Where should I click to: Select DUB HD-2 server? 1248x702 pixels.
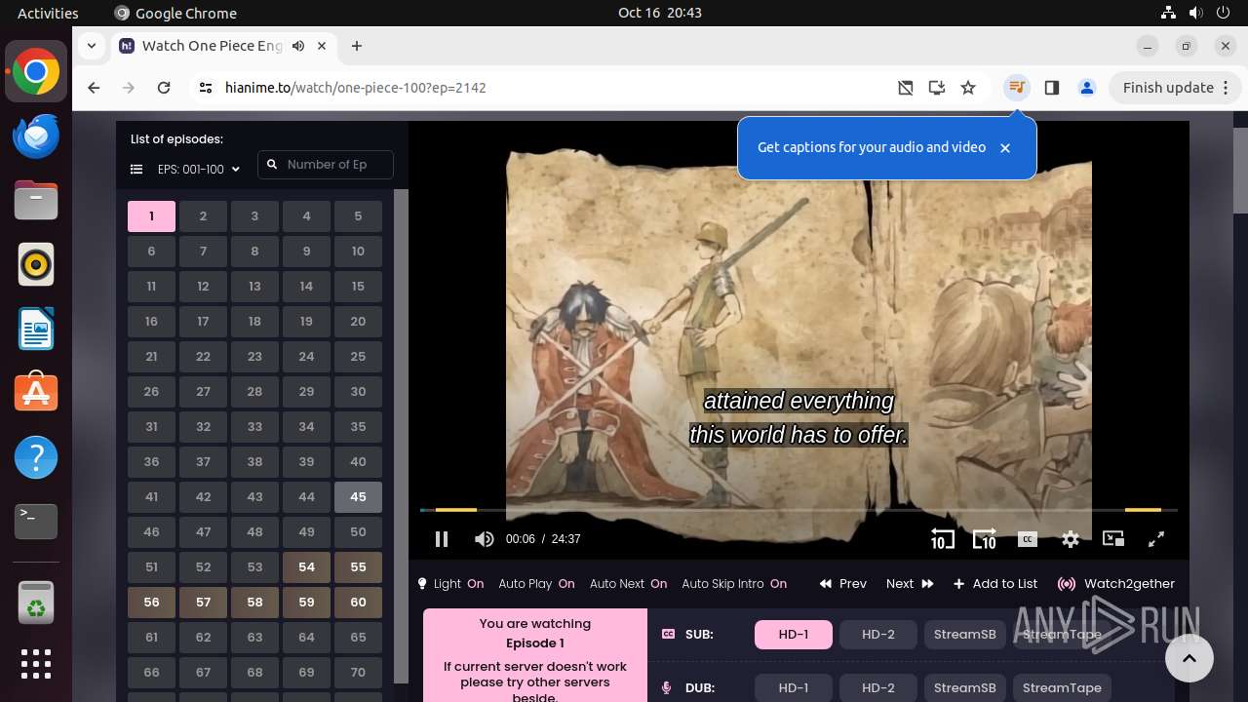point(878,688)
